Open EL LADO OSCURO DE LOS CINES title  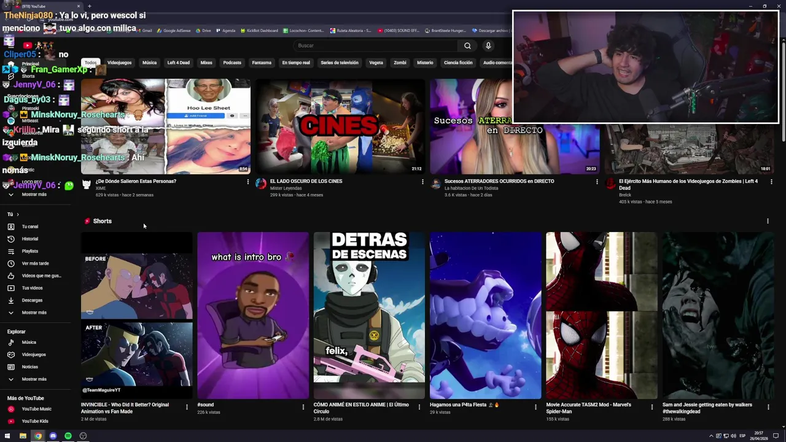306,181
